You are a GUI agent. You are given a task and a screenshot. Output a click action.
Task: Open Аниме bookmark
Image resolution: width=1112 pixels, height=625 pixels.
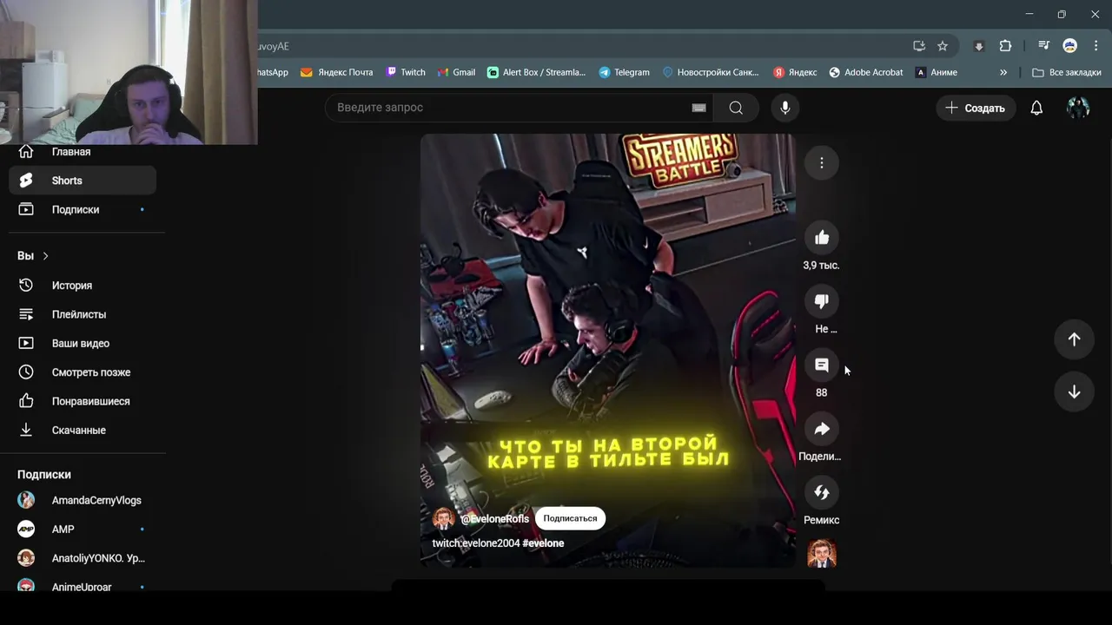[936, 73]
